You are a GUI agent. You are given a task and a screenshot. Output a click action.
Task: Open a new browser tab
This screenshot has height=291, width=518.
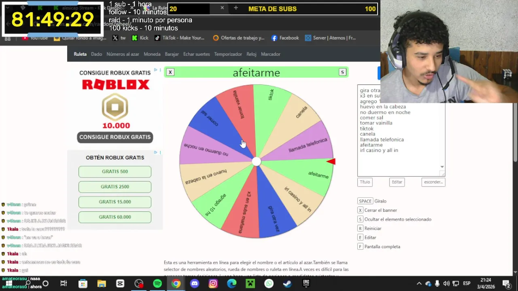pyautogui.click(x=236, y=8)
